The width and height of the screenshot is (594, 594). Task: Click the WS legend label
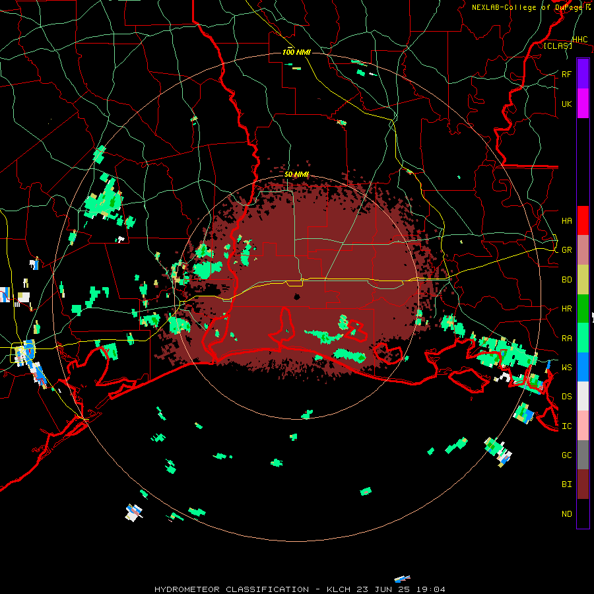coord(566,368)
